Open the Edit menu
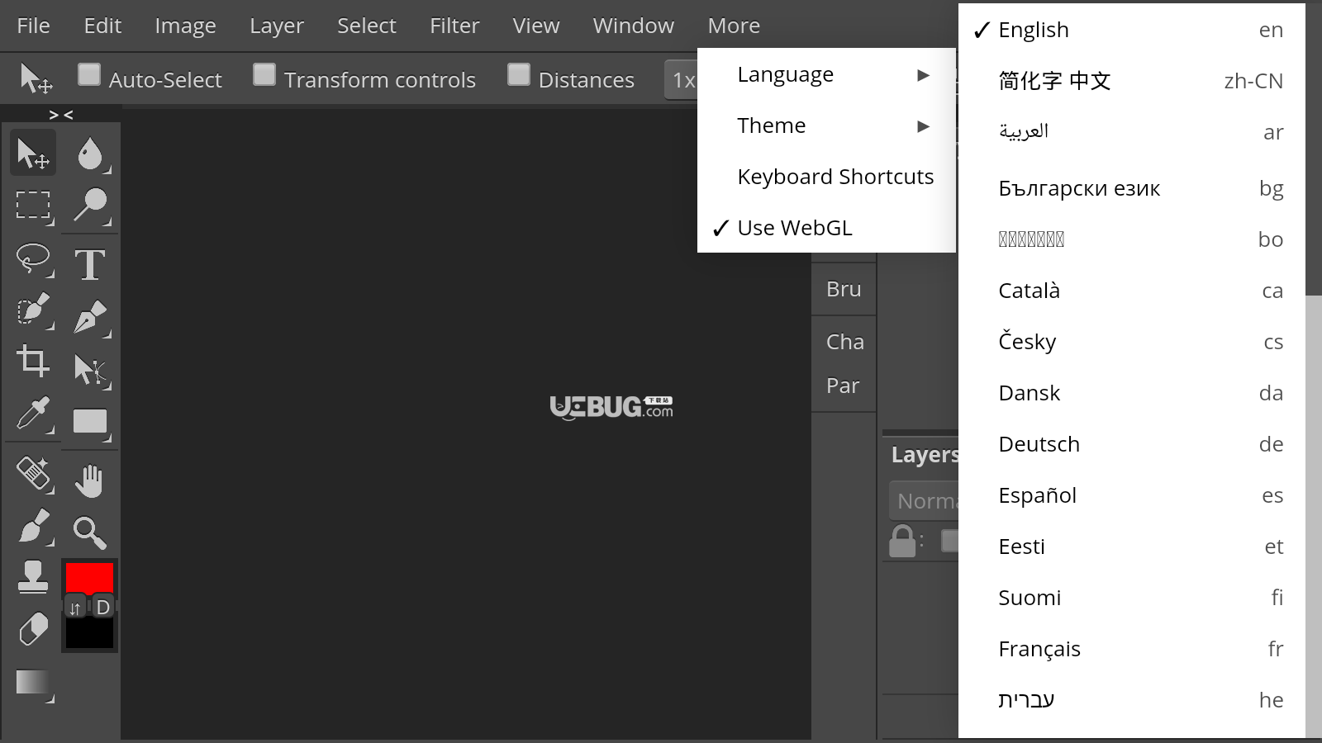 click(x=102, y=26)
